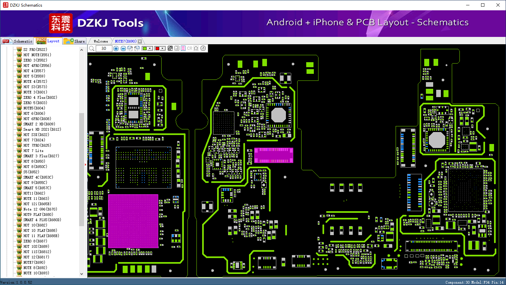Click the large magenta highlighted chip on the board
The width and height of the screenshot is (506, 285).
tap(133, 221)
